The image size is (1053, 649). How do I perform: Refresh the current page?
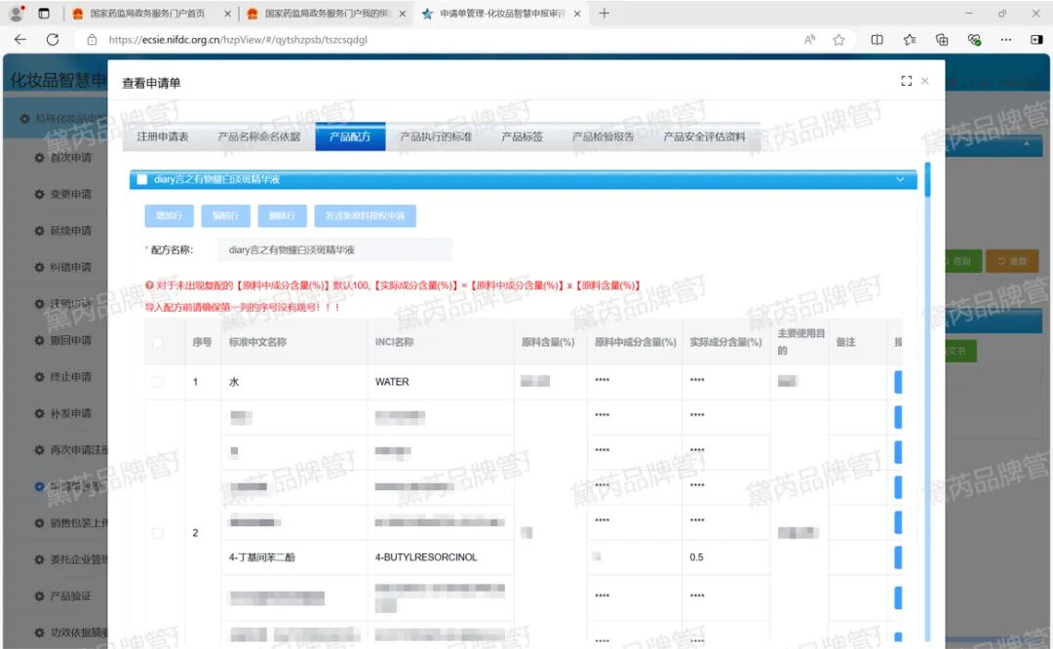pyautogui.click(x=53, y=40)
